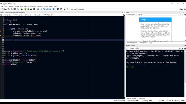Open editor options search icon
Screen dimensions: 186x104
(x=124, y=15)
